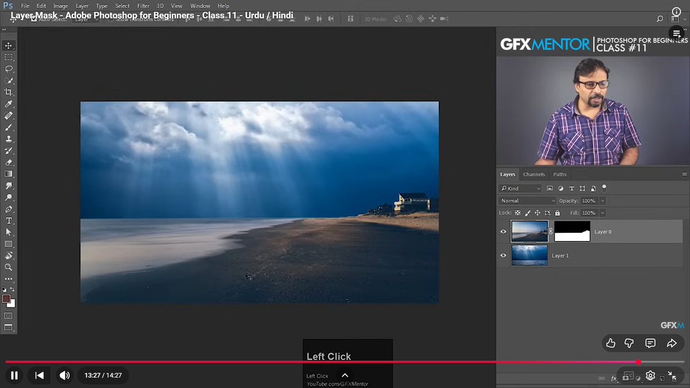Click the lock all padlock icon
This screenshot has width=690, height=388.
[x=557, y=213]
